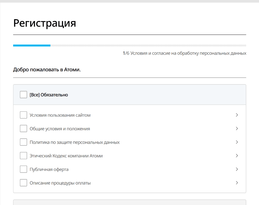Click the '1/6 Условия и согласие' step text
This screenshot has width=259, height=205.
184,53
